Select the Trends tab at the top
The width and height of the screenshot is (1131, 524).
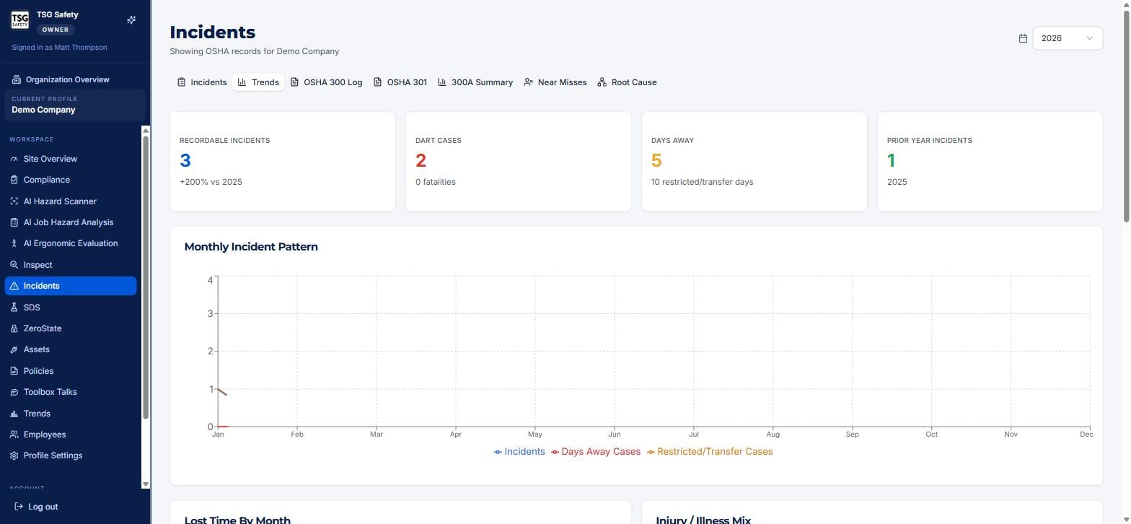258,82
